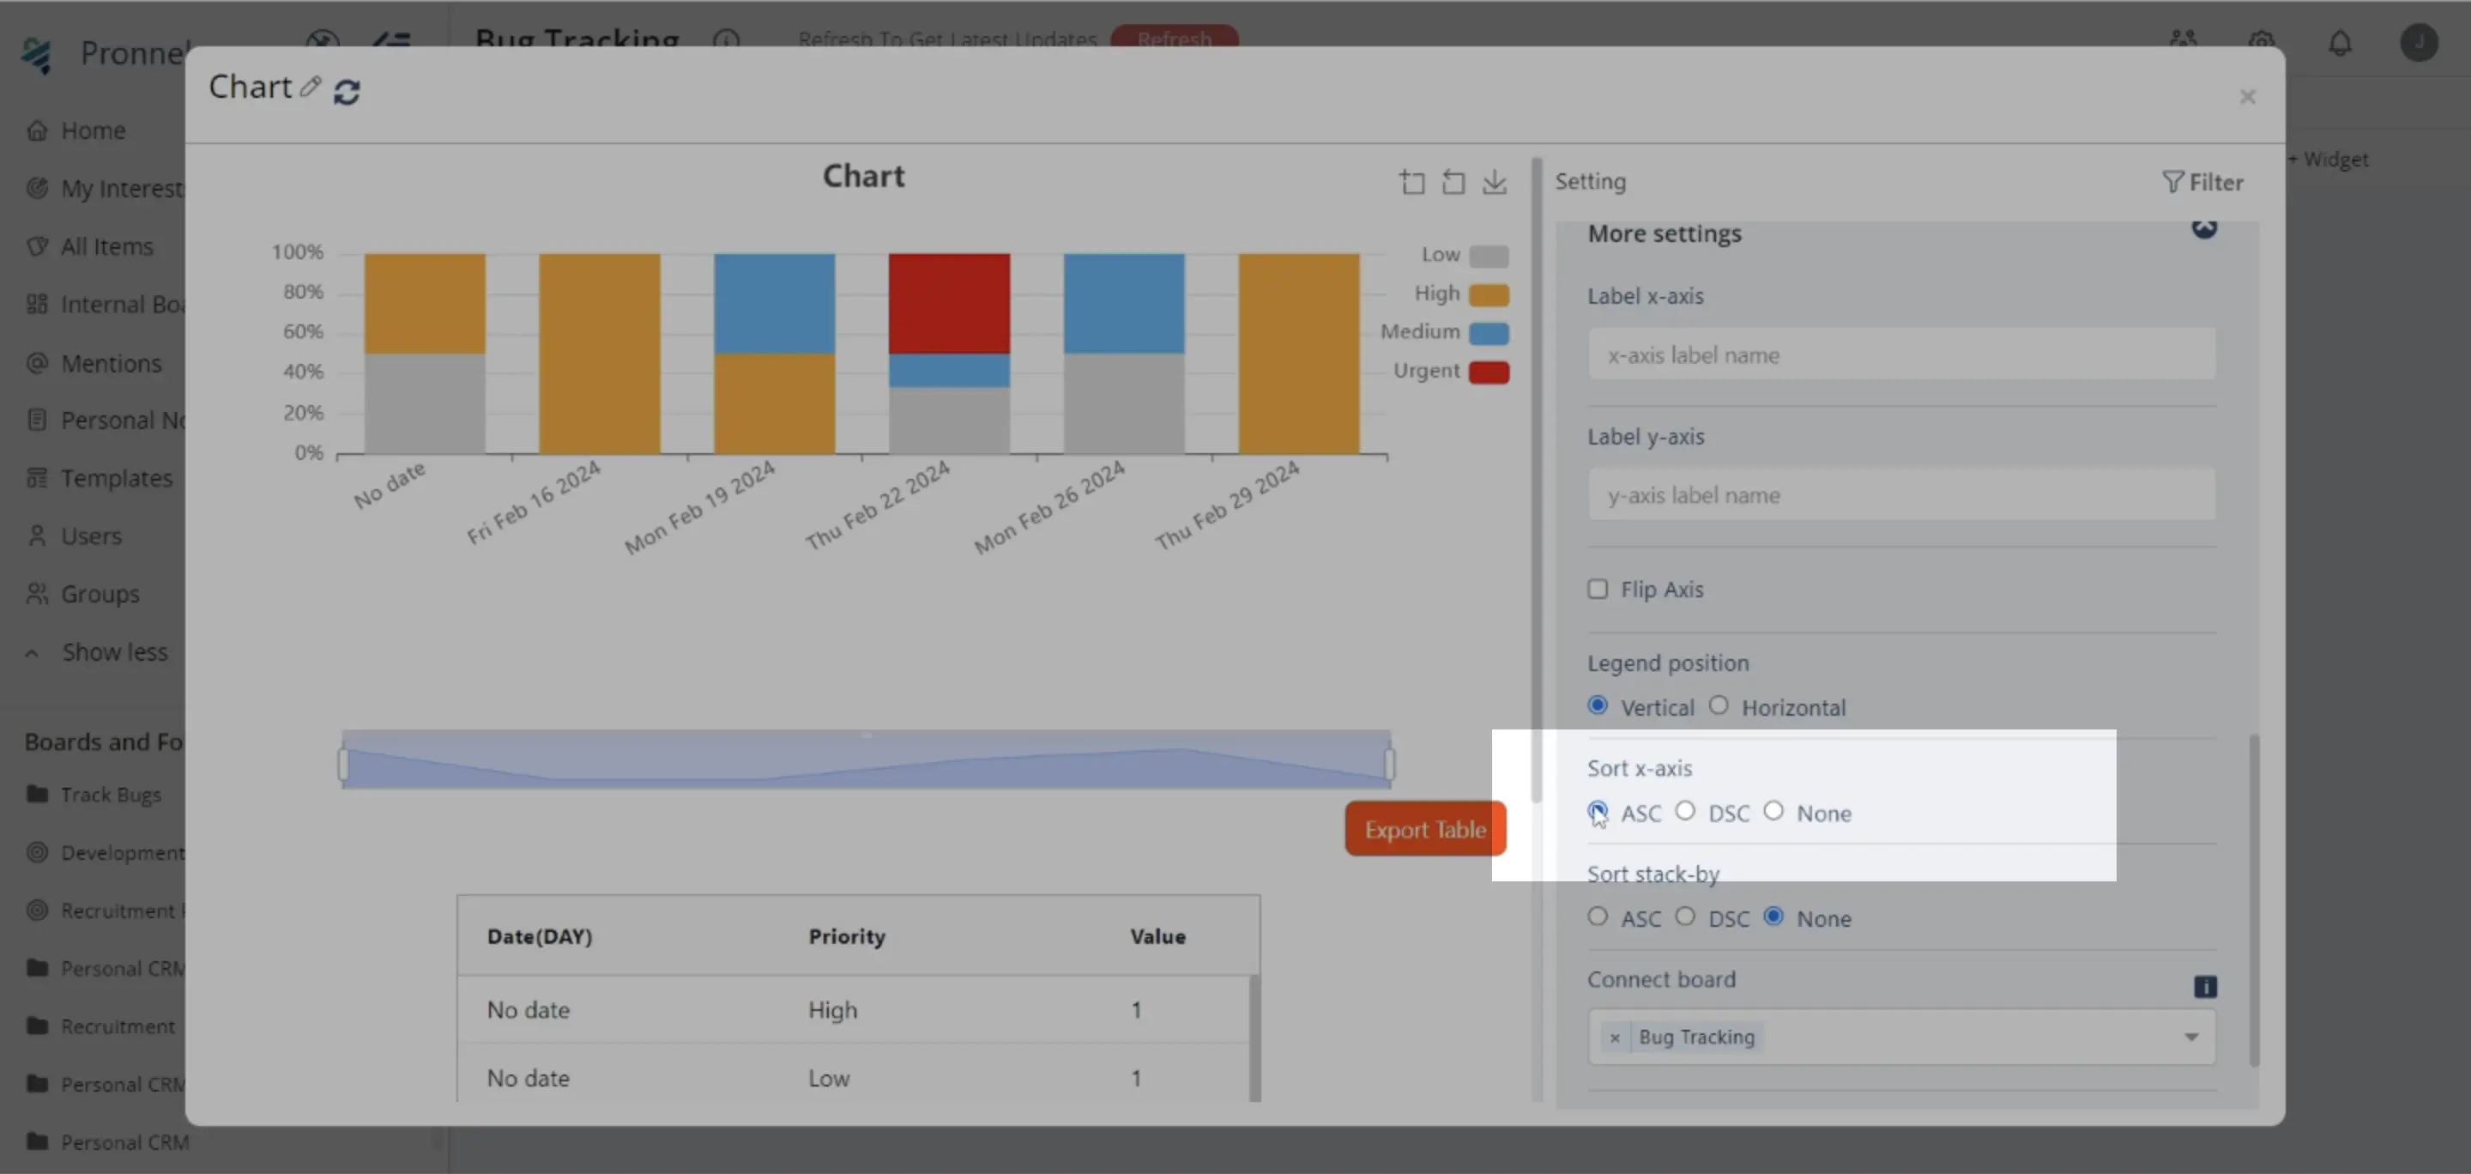The height and width of the screenshot is (1174, 2471).
Task: Click the Pronnel logo
Action: click(x=36, y=55)
